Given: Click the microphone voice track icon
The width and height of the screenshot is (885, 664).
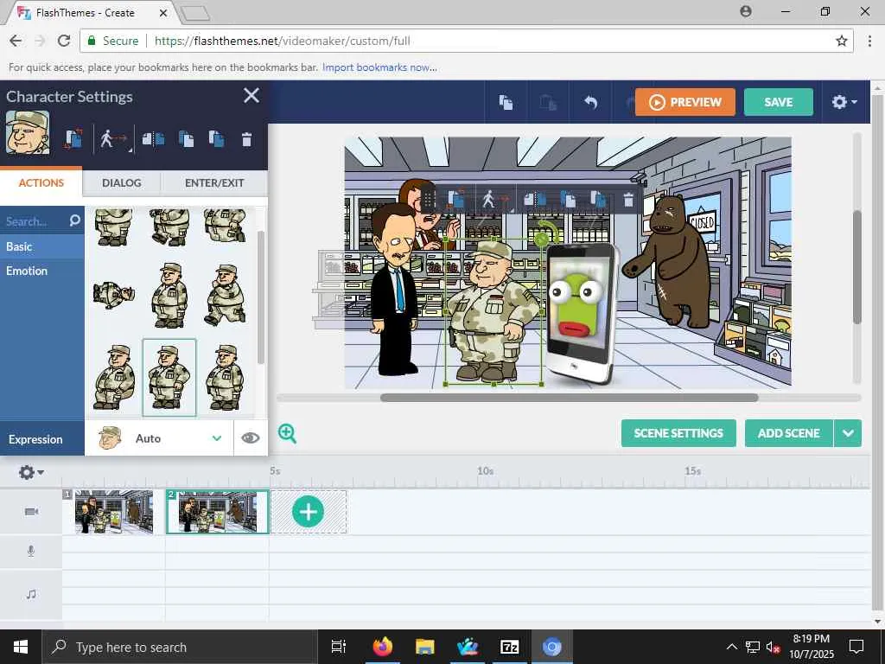Looking at the screenshot, I should (31, 551).
